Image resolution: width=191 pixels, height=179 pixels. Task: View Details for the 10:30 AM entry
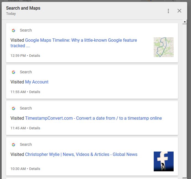(35, 169)
